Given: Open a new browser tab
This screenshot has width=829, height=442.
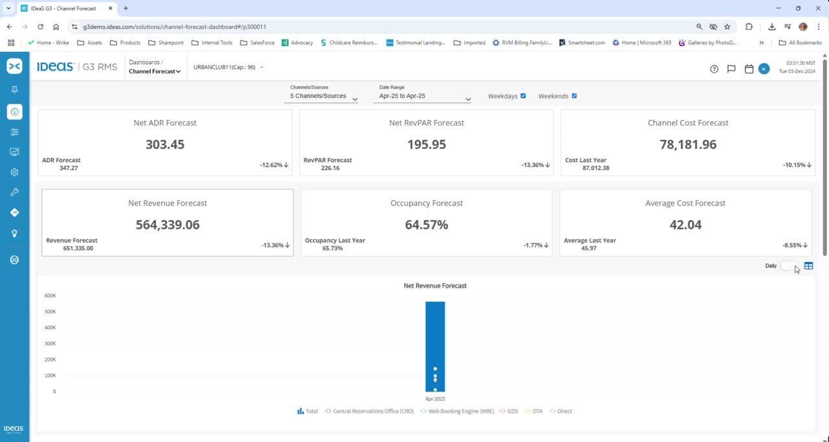Looking at the screenshot, I should pyautogui.click(x=126, y=8).
